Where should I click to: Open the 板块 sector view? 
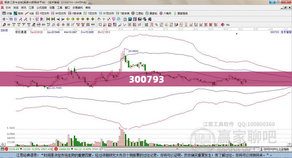coord(19,13)
